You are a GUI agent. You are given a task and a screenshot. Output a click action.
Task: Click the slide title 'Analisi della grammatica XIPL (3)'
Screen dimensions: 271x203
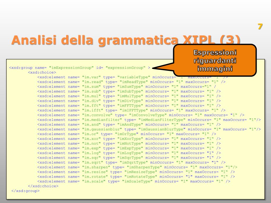tap(126, 40)
